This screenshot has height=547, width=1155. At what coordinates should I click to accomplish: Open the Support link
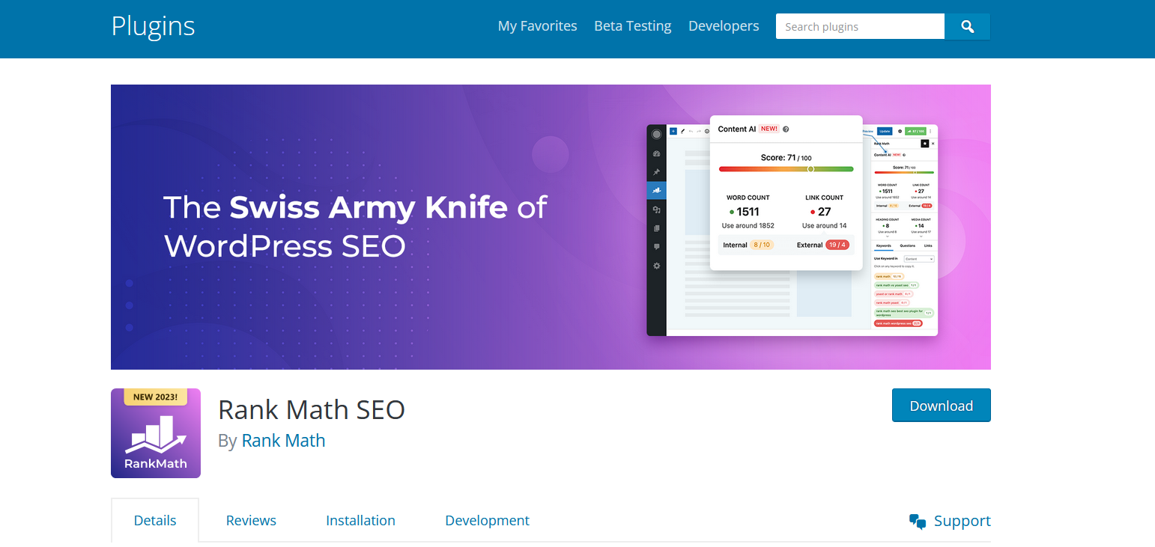click(962, 521)
